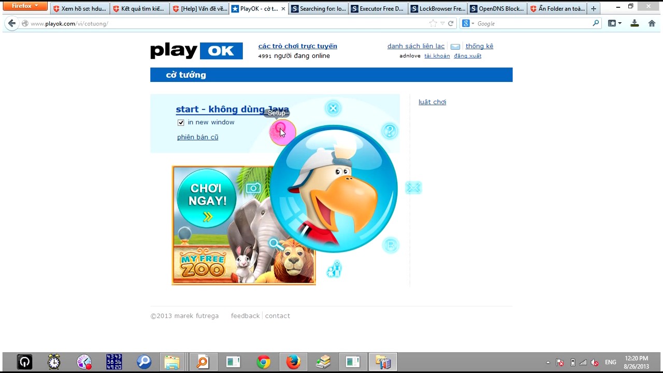This screenshot has width=663, height=373.
Task: Click the network signal tray icon
Action: pos(583,362)
